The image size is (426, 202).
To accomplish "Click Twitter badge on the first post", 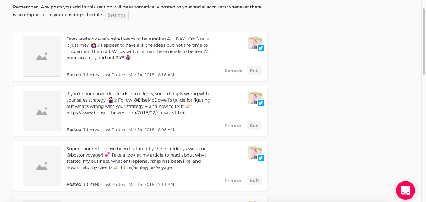I will (261, 48).
